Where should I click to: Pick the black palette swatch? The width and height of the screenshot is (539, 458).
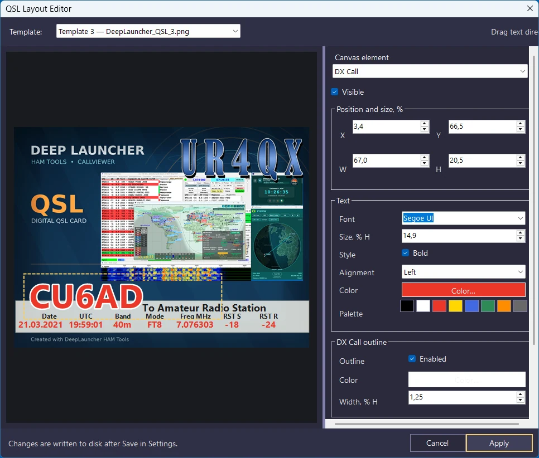tap(407, 305)
